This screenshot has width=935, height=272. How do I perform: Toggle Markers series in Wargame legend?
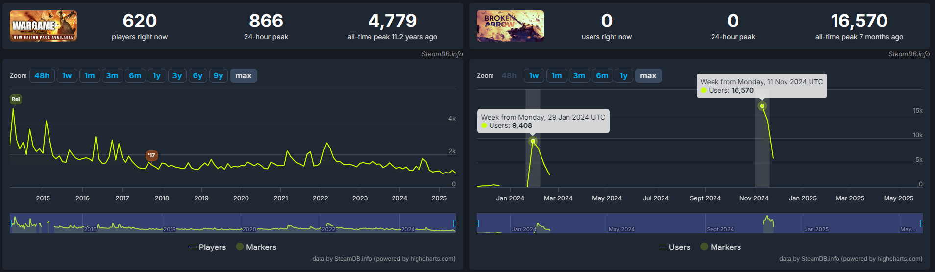pos(256,247)
